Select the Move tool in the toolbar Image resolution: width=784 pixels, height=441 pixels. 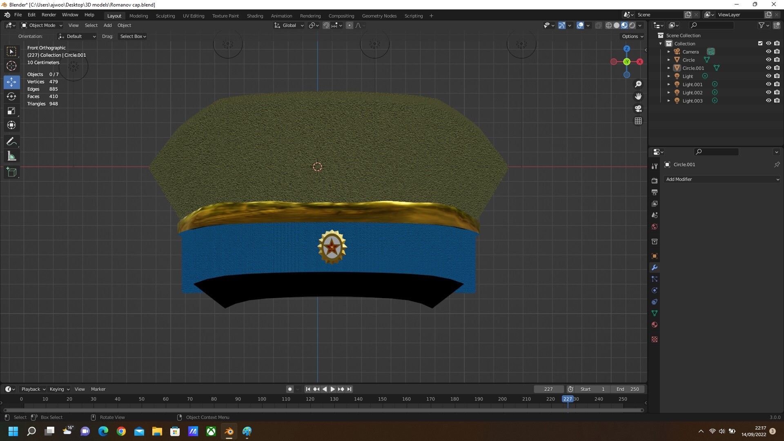tap(11, 82)
